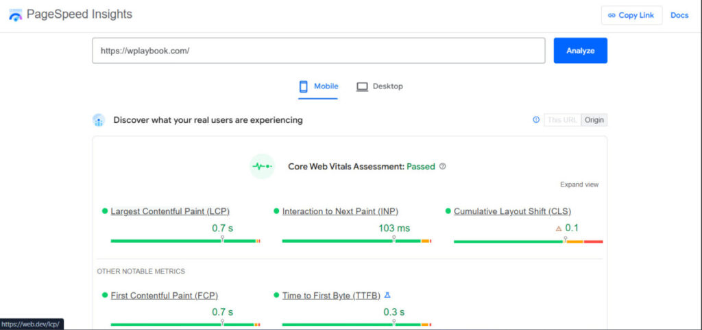Click the INP distribution bar
Screen dimensions: 702x330
[x=356, y=241]
